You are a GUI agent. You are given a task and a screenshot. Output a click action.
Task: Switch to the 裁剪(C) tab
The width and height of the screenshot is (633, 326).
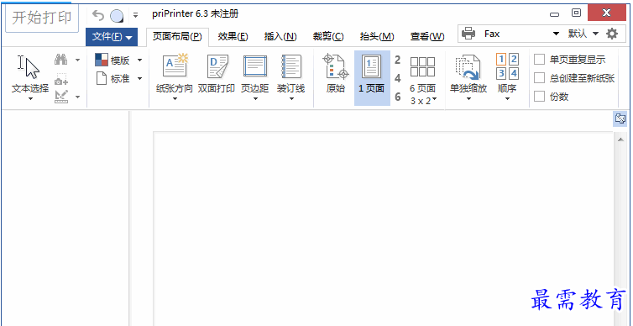click(x=328, y=37)
